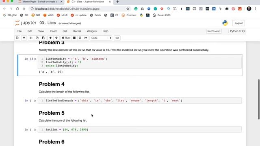Click the Python 3 kernel indicator circle
The image size is (260, 146).
pyautogui.click(x=243, y=31)
